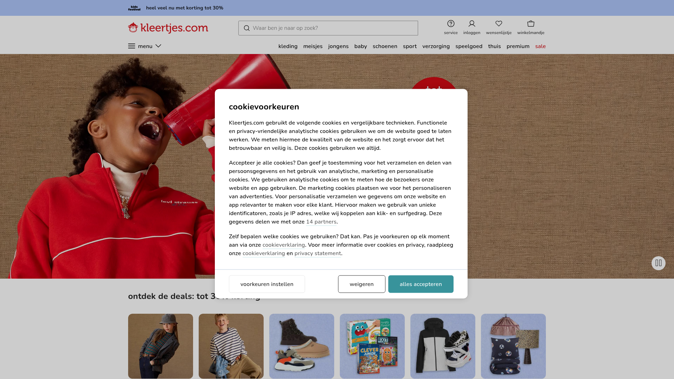The height and width of the screenshot is (379, 674).
Task: Open the jacket and sneakers thumbnail
Action: pyautogui.click(x=443, y=346)
